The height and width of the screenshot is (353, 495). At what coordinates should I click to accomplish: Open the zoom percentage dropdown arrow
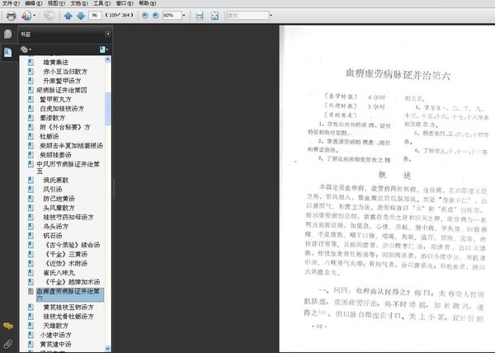[184, 15]
